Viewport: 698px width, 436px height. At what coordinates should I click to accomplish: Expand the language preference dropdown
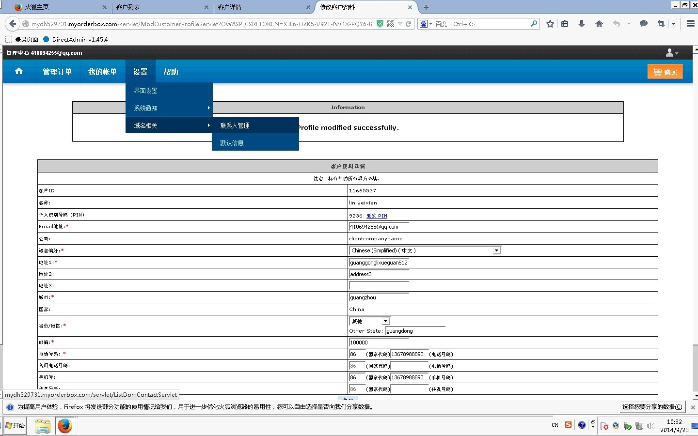coord(496,250)
